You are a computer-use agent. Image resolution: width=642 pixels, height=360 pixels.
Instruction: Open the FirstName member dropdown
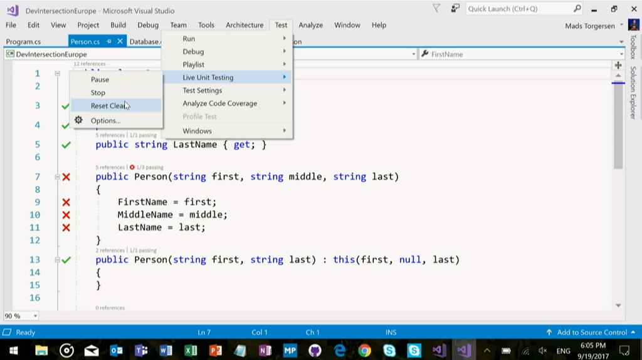(x=621, y=54)
